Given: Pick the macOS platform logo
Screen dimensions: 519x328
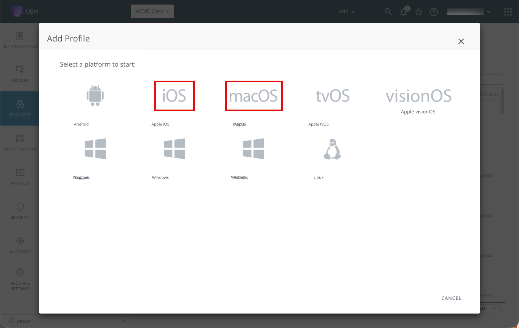Looking at the screenshot, I should click(x=254, y=96).
